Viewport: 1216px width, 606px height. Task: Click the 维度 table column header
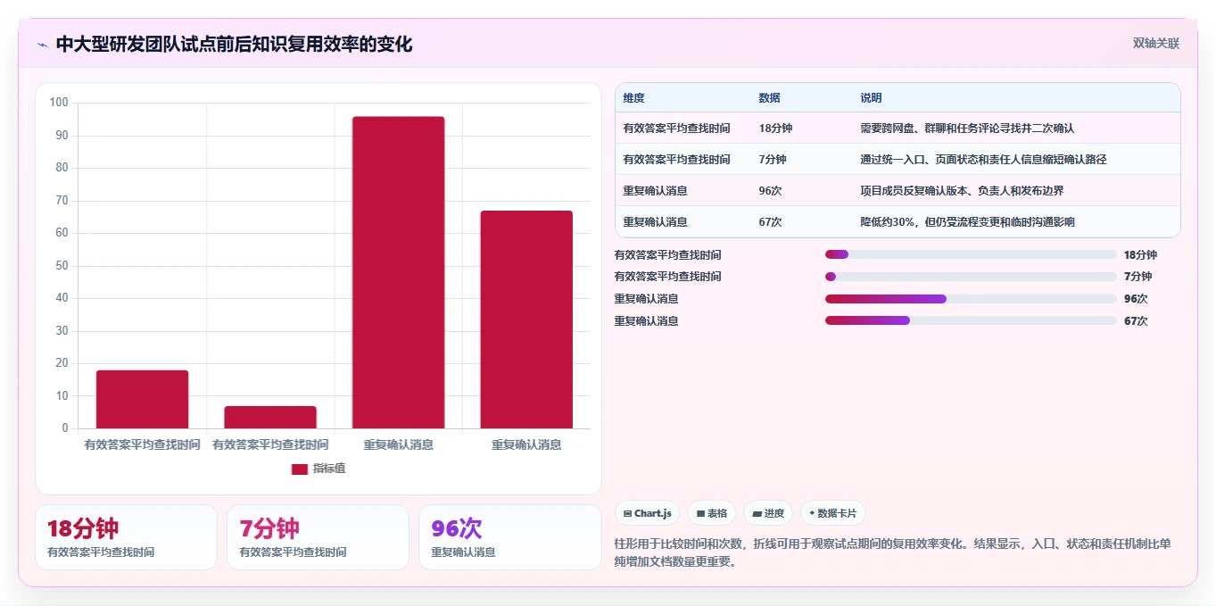click(634, 97)
